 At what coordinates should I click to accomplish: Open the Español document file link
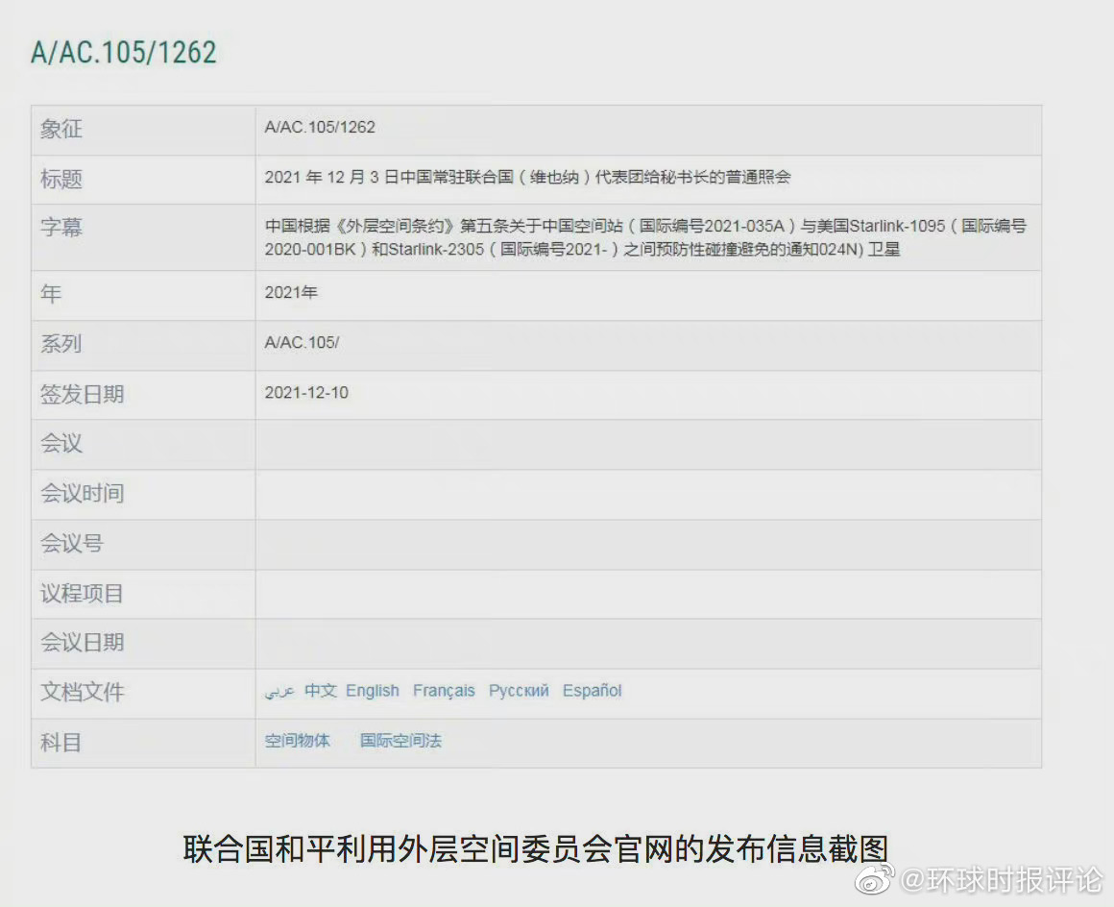pyautogui.click(x=592, y=691)
